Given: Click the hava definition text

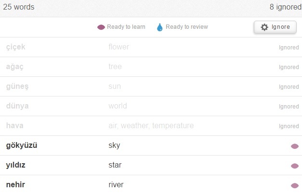Looking at the screenshot, I should [x=151, y=126].
